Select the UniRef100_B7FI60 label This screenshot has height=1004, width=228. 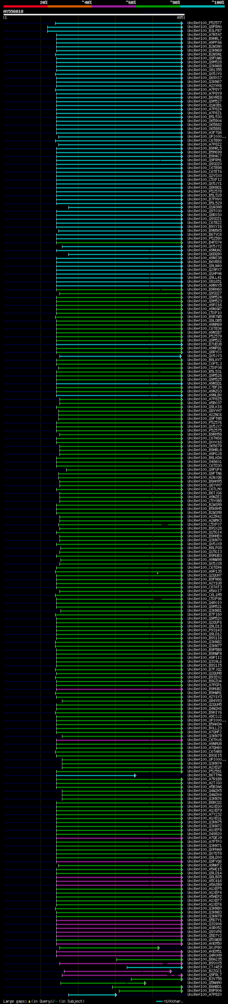(x=204, y=615)
